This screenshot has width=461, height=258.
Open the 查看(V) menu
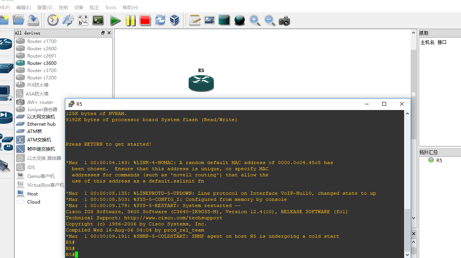point(45,7)
